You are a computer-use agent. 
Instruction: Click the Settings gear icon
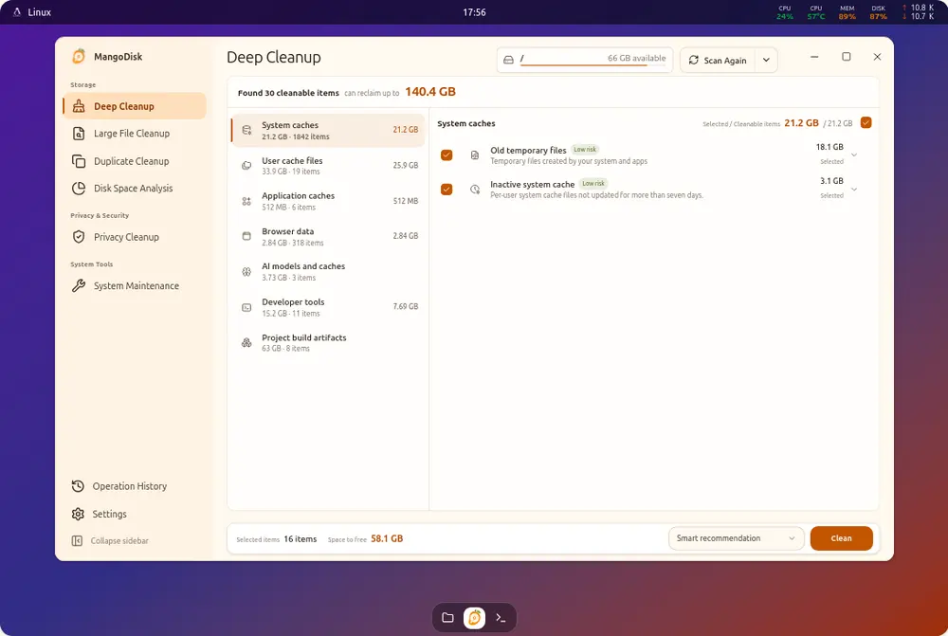coord(78,514)
